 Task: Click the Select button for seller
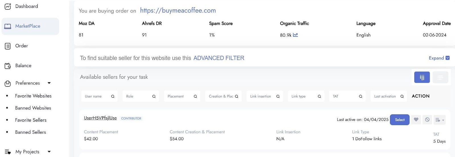(x=400, y=120)
